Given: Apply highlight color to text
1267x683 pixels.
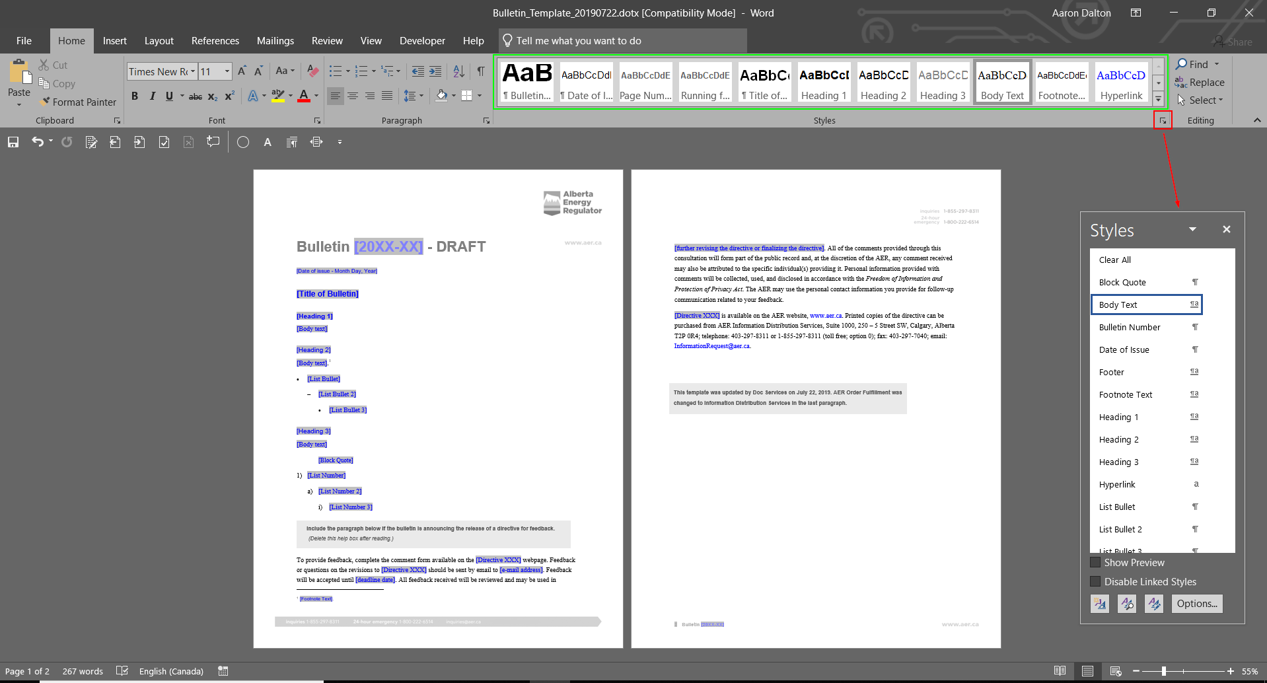Looking at the screenshot, I should click(x=278, y=96).
